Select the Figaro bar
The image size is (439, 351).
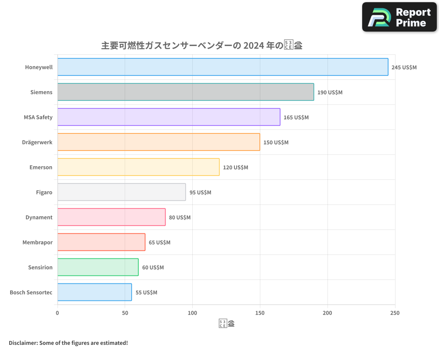[x=122, y=192]
